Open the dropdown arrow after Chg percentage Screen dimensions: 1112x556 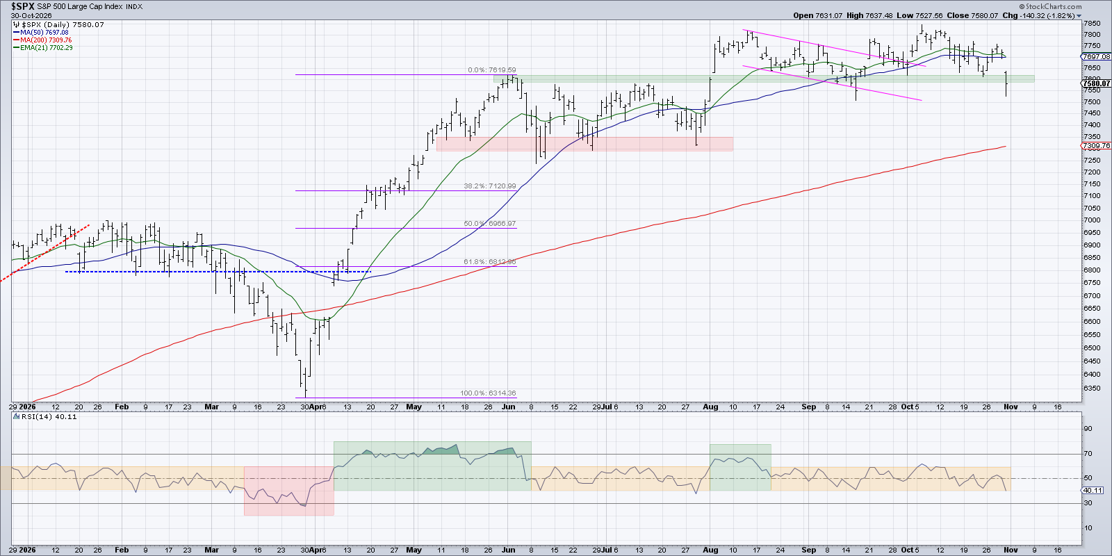point(1079,16)
